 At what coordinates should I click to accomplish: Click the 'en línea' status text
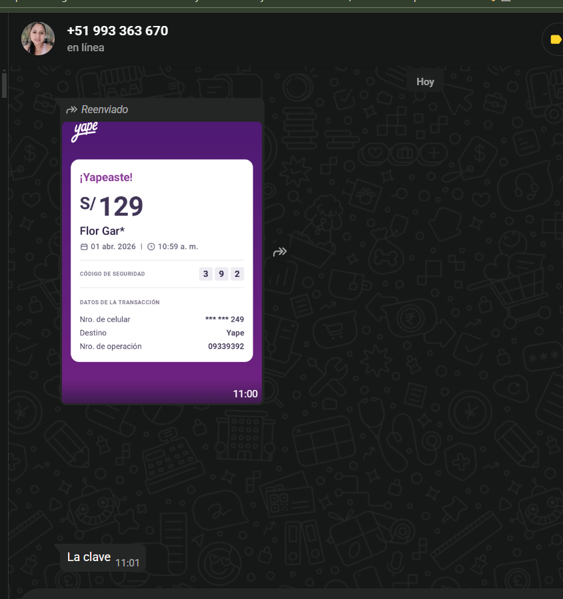(x=86, y=48)
